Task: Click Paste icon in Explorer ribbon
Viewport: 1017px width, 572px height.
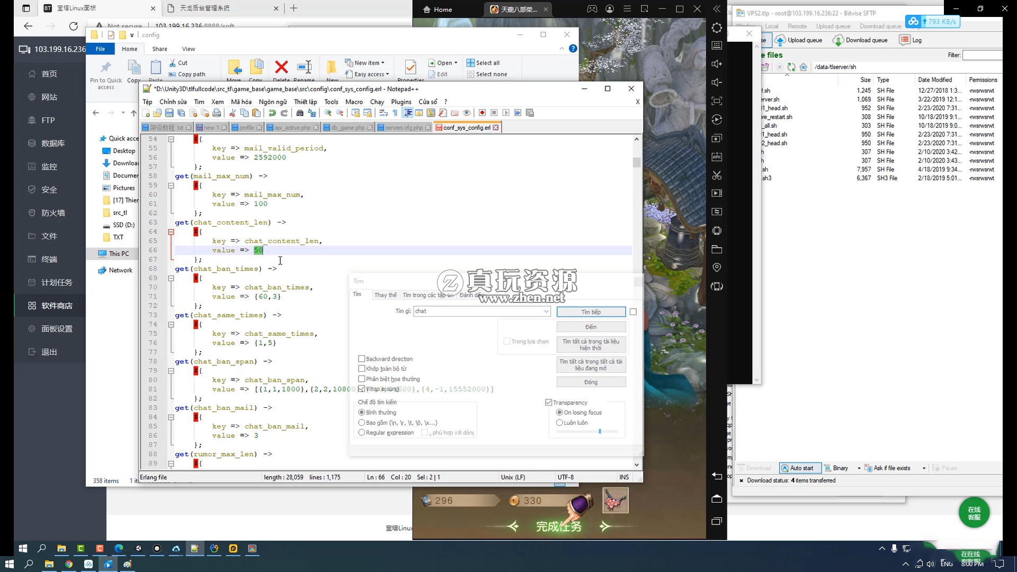Action: tap(156, 68)
